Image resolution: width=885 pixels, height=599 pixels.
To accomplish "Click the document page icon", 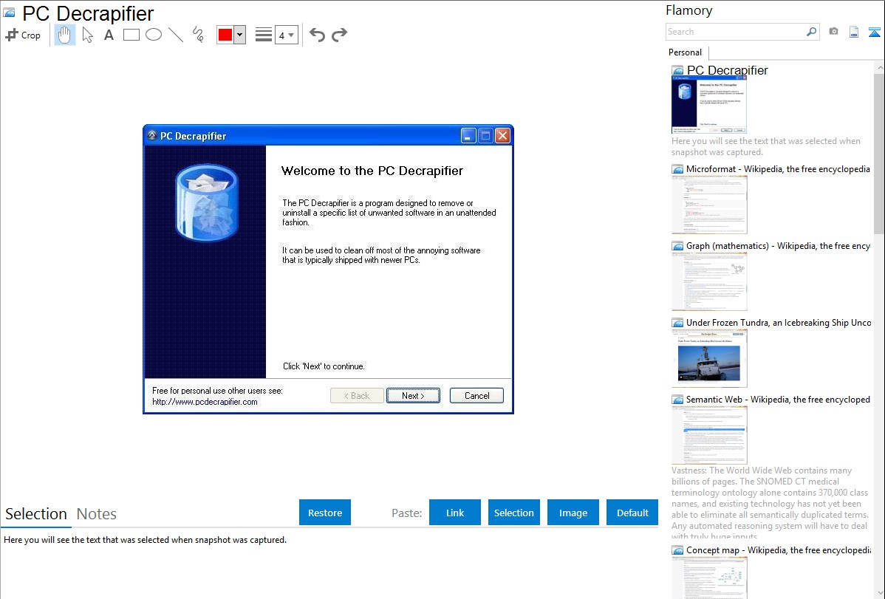I will (x=854, y=32).
